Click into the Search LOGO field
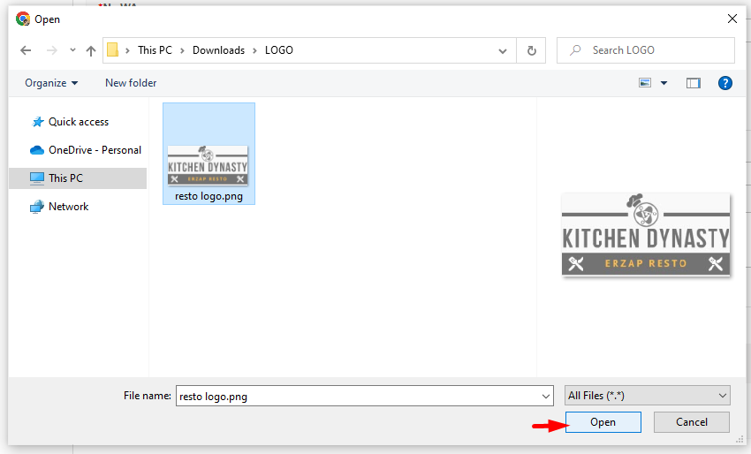 point(646,50)
